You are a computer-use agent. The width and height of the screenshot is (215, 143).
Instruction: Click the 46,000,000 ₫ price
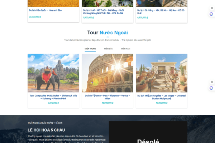point(107,103)
